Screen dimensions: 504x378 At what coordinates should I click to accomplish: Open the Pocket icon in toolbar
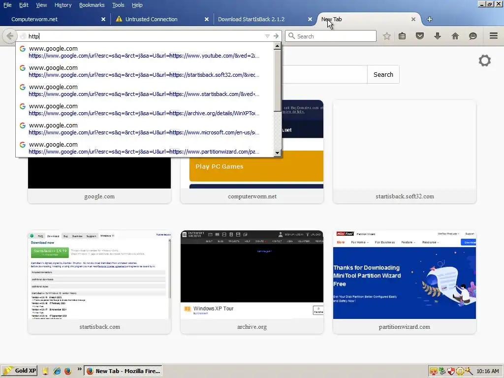point(420,36)
